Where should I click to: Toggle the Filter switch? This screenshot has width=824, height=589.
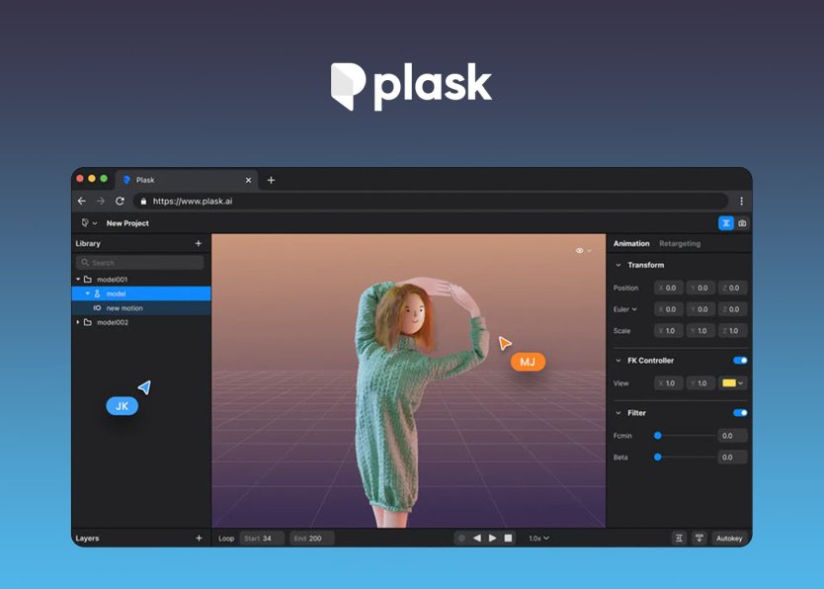740,413
